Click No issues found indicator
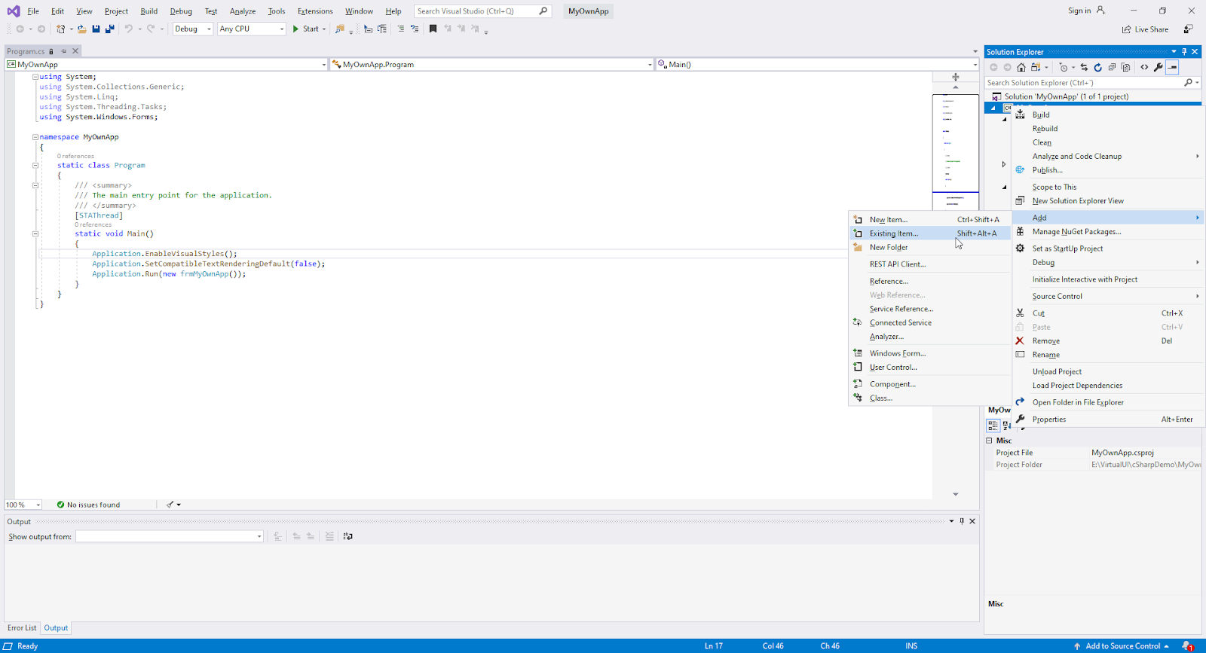1206x653 pixels. [x=88, y=505]
